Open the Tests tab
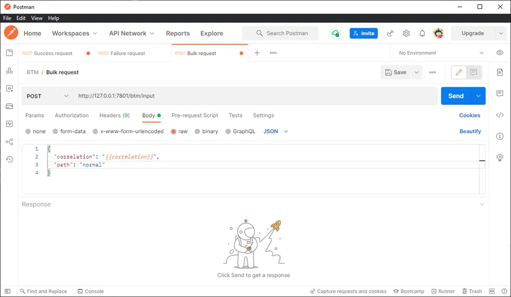This screenshot has width=511, height=297. 235,115
